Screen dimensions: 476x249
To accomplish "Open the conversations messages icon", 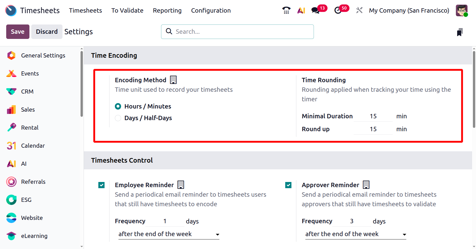I will click(315, 10).
